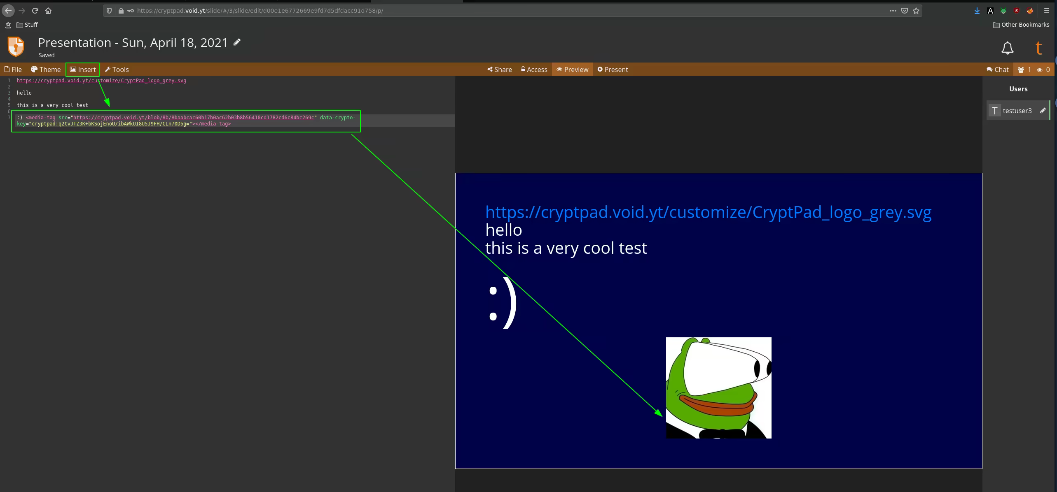Open the browser downloads panel
1057x492 pixels.
point(977,11)
